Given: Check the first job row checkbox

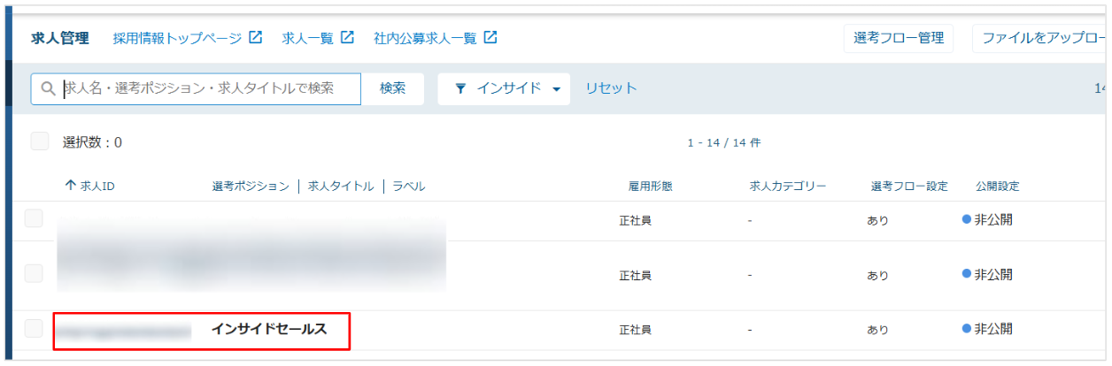Looking at the screenshot, I should click(x=34, y=219).
